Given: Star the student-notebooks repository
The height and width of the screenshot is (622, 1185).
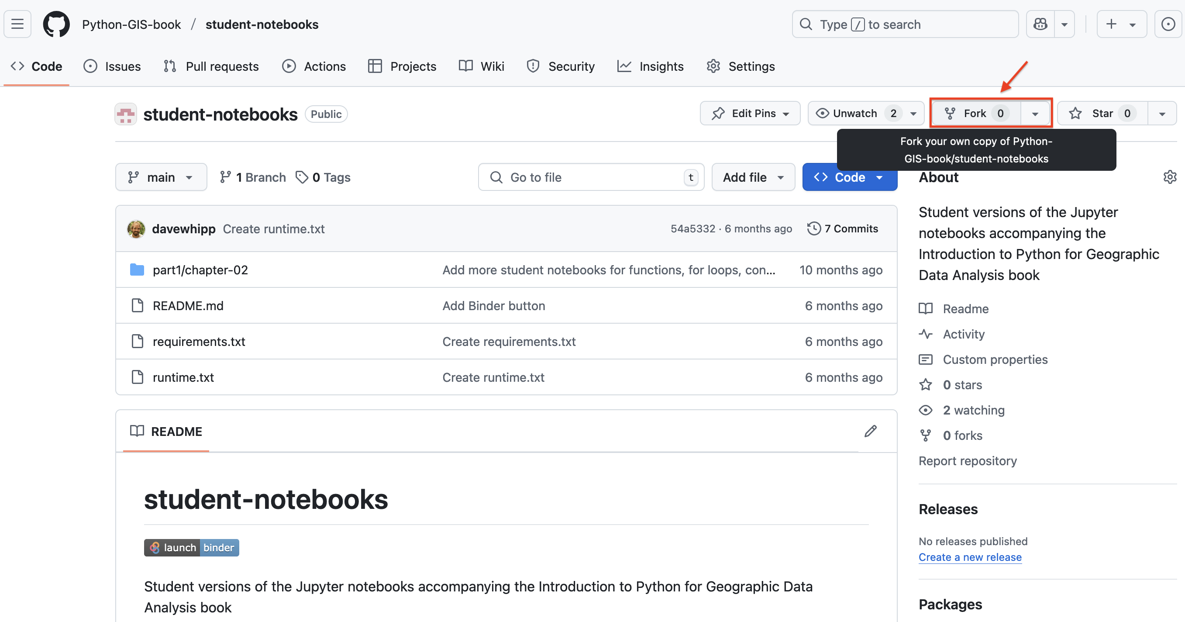Looking at the screenshot, I should click(x=1102, y=113).
